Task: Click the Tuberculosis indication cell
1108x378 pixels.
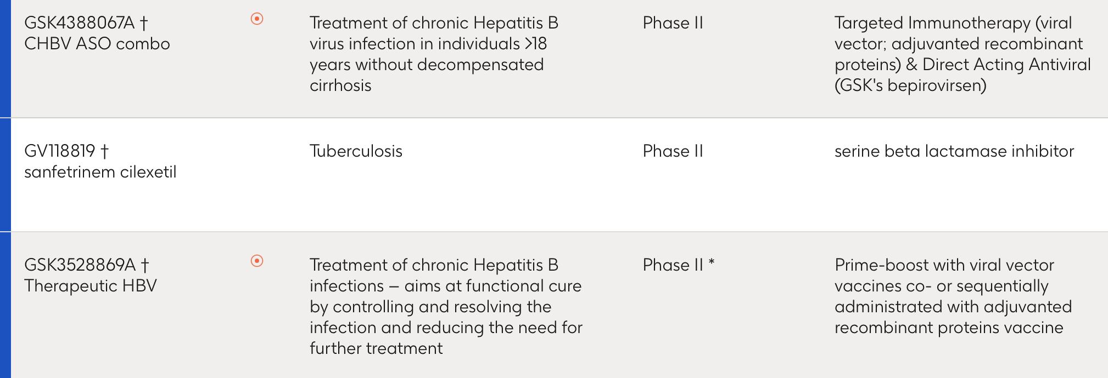Action: (356, 151)
